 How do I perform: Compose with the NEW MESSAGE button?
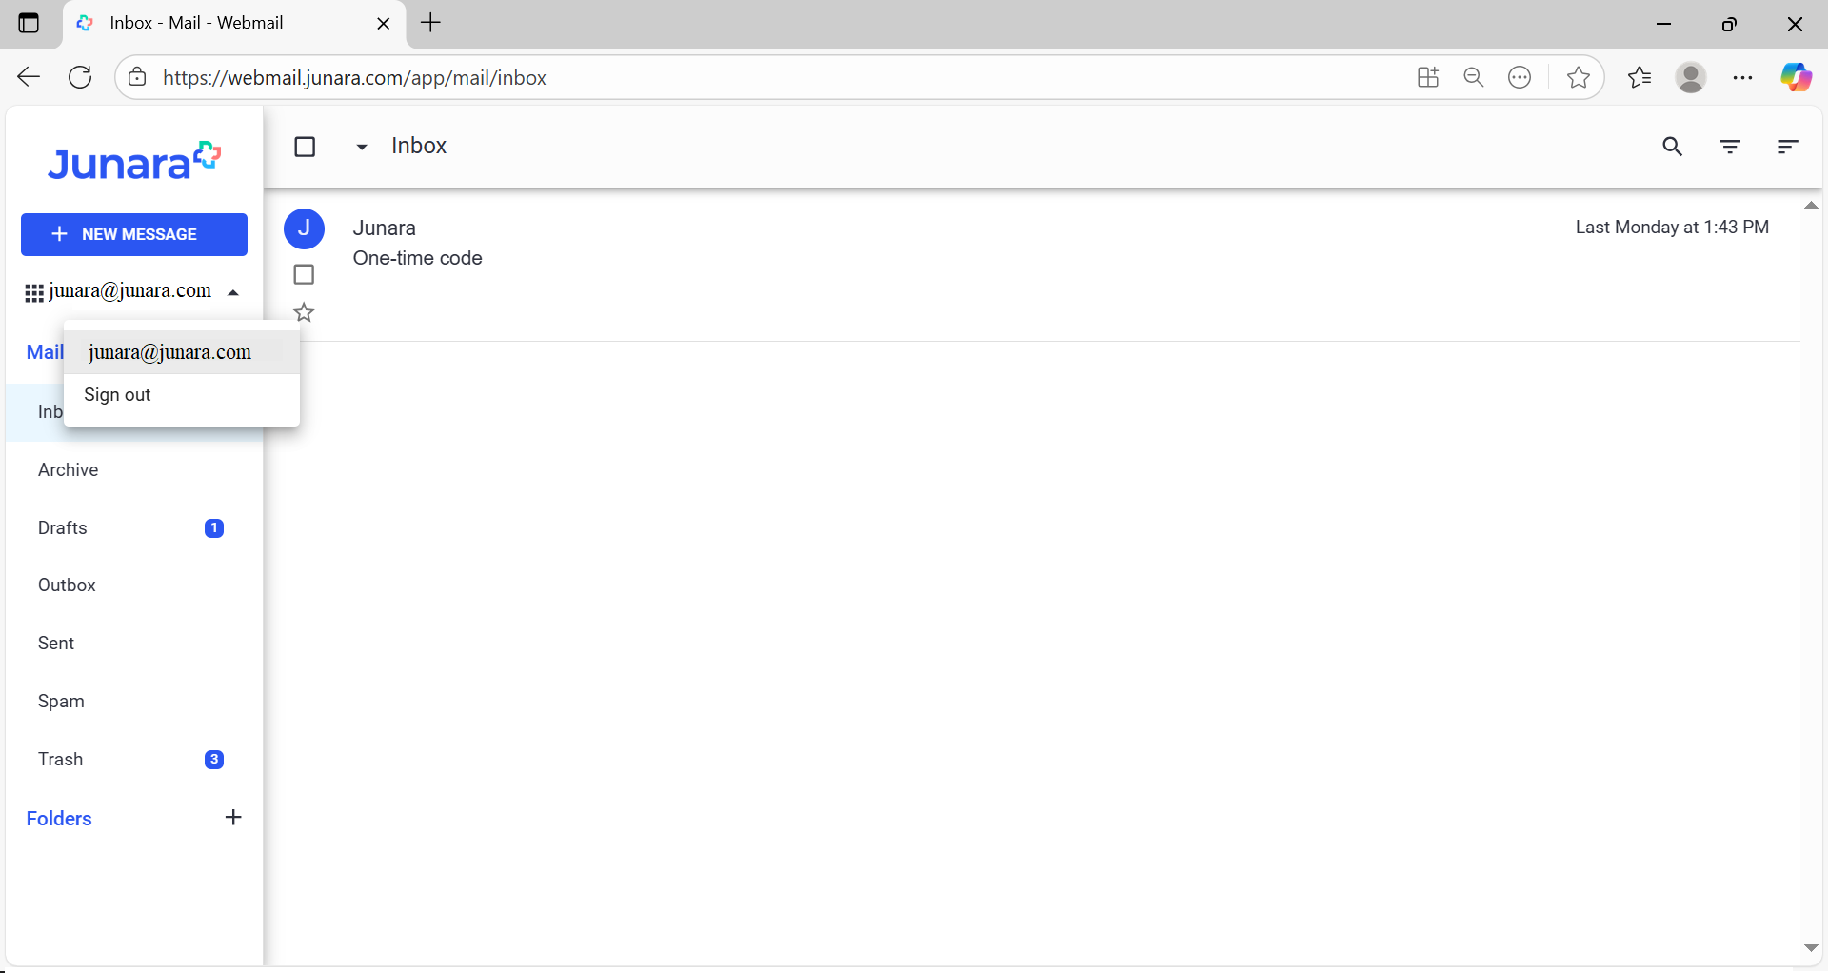[134, 234]
